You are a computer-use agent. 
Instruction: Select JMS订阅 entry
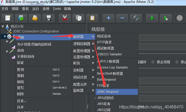117,110
